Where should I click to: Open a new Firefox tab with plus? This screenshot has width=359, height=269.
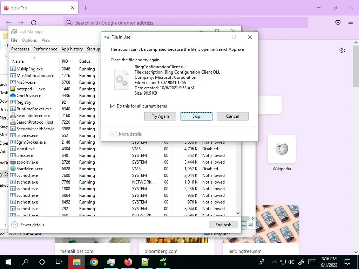pyautogui.click(x=86, y=8)
